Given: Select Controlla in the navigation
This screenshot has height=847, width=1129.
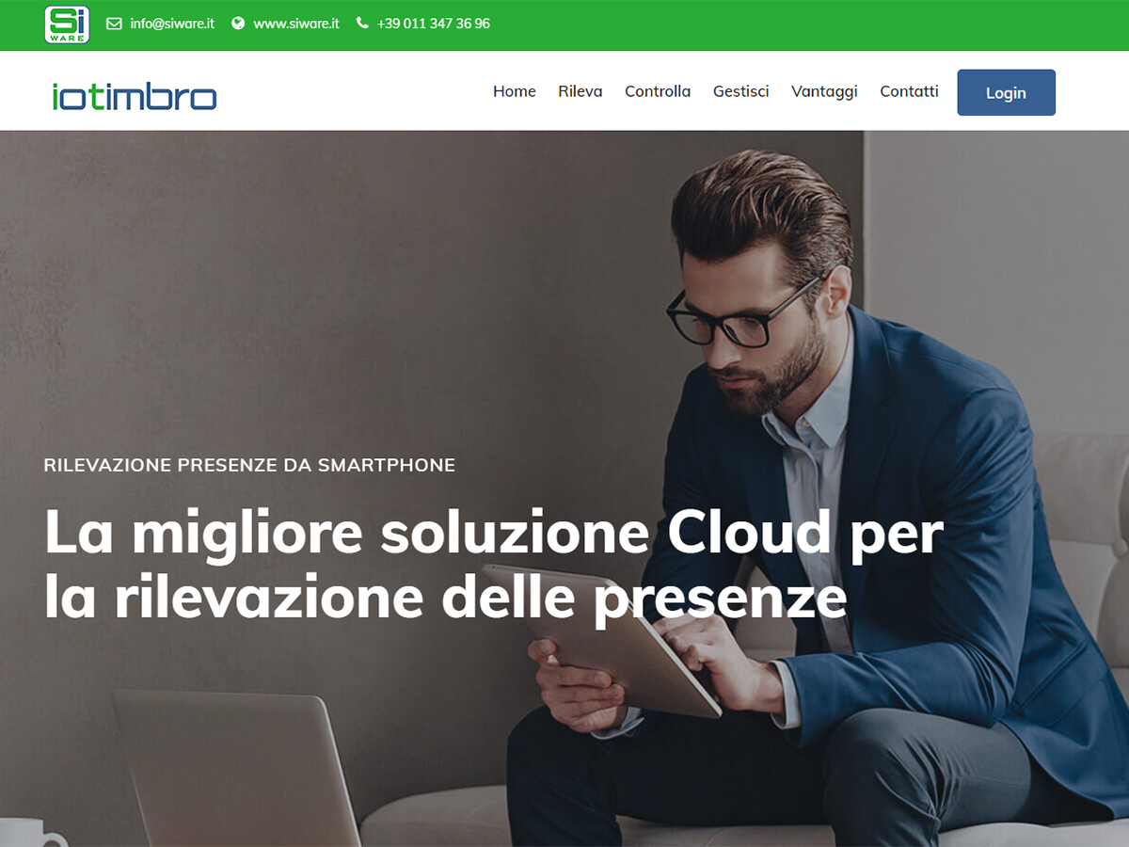Looking at the screenshot, I should tap(658, 91).
